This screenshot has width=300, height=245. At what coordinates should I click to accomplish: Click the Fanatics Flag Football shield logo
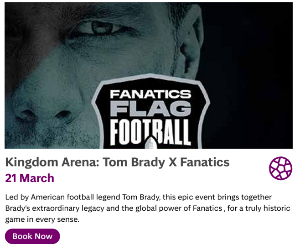150,114
